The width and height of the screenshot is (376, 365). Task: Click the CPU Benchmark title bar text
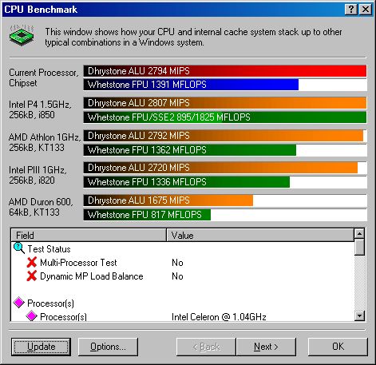(x=41, y=10)
